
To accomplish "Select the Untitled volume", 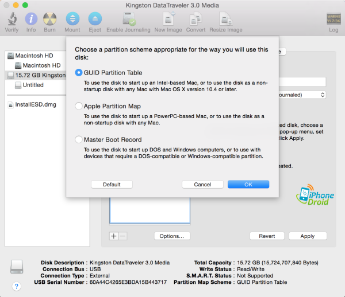I will (x=36, y=85).
